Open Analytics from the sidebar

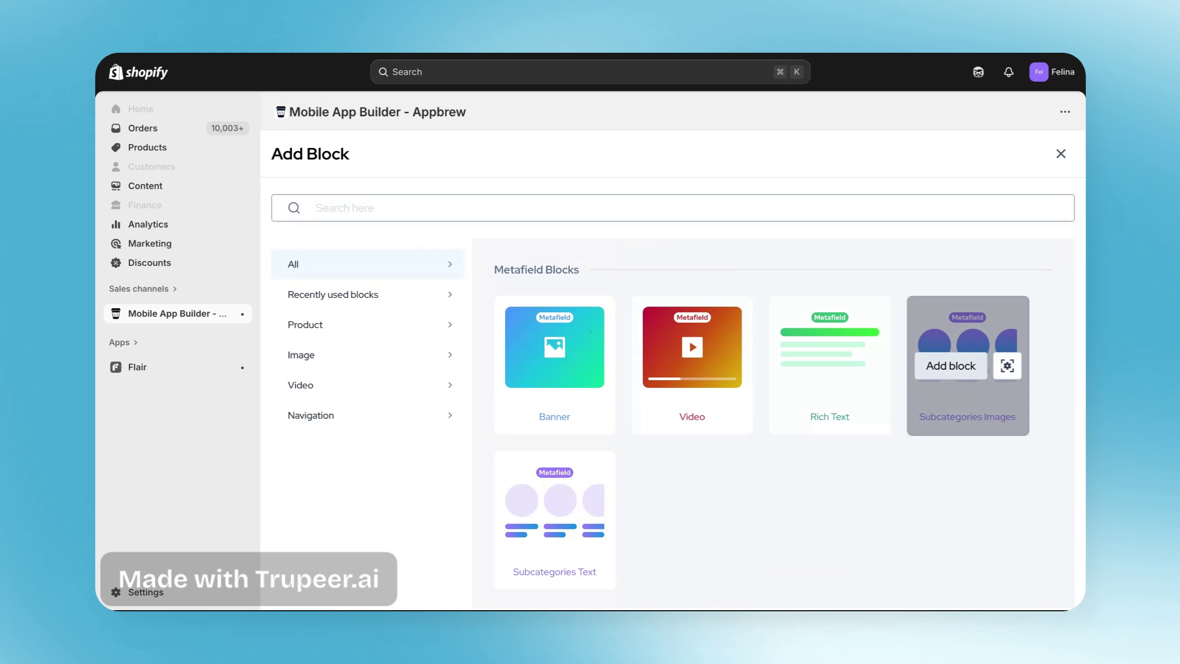[147, 224]
